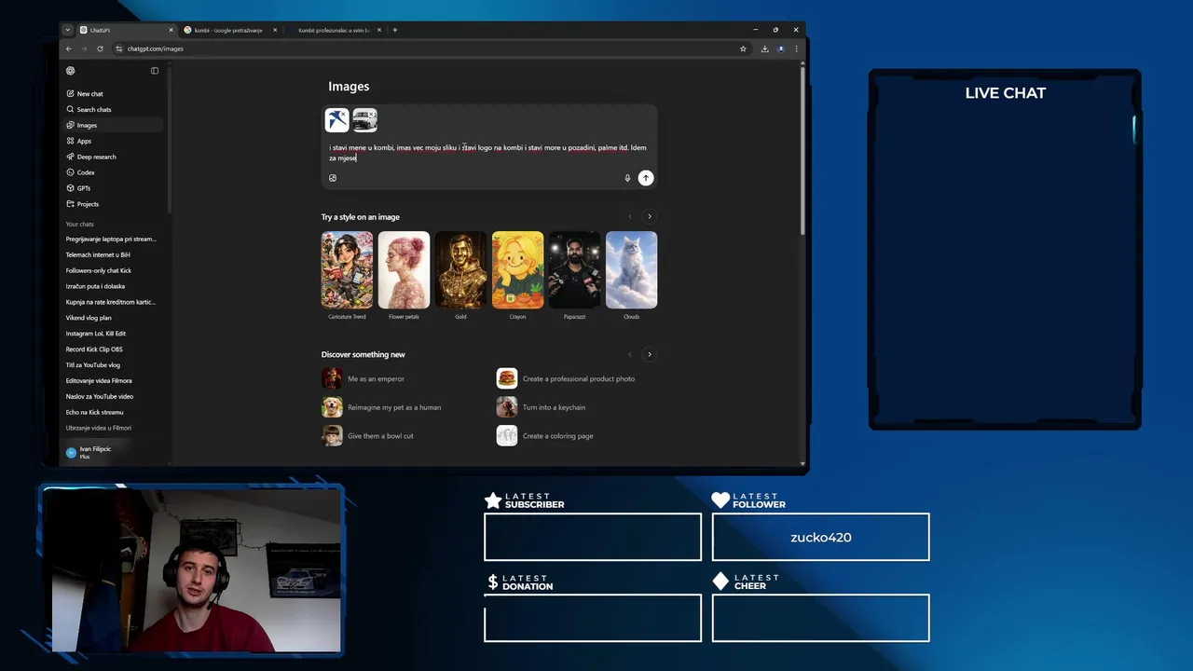Bookmark this page with star icon
Image resolution: width=1193 pixels, height=671 pixels.
(743, 48)
